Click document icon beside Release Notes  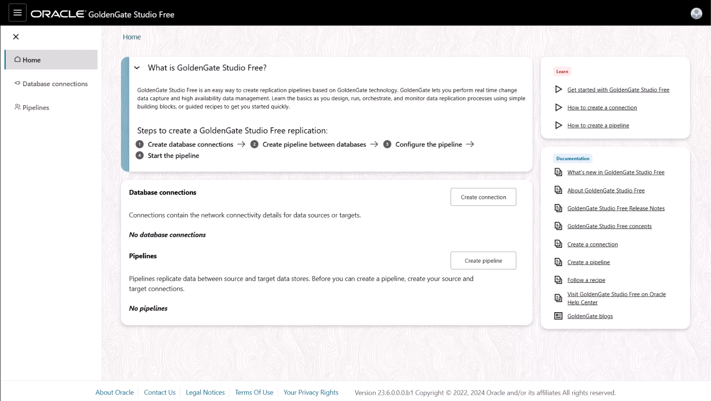(558, 208)
